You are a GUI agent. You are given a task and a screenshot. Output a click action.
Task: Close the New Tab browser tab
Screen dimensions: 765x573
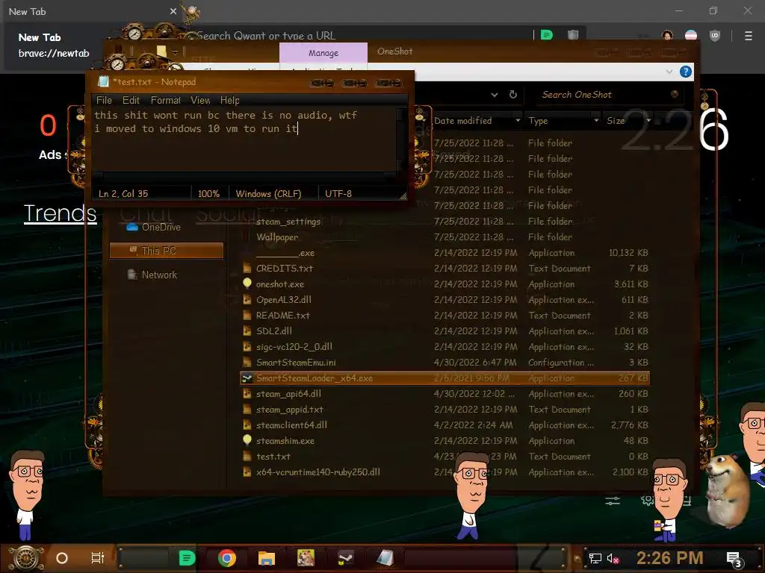(x=173, y=11)
